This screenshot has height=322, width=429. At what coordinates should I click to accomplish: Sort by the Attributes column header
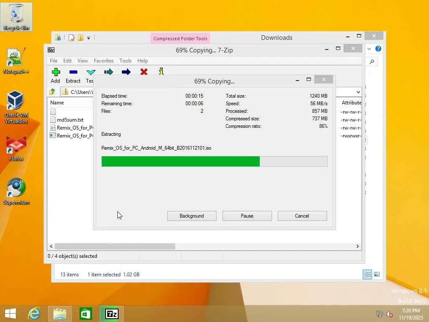pyautogui.click(x=351, y=103)
